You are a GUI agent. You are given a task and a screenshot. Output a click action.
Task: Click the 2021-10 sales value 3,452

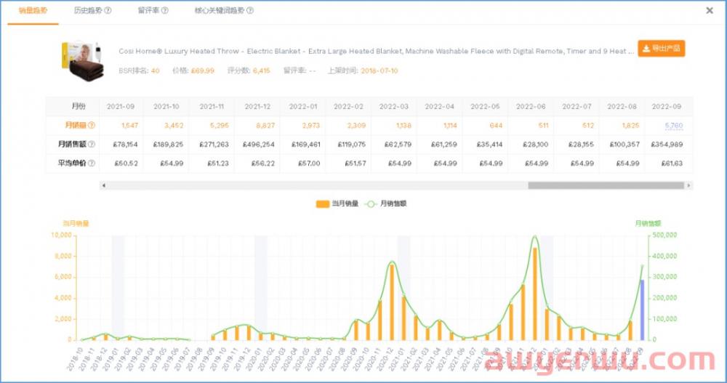click(x=174, y=125)
